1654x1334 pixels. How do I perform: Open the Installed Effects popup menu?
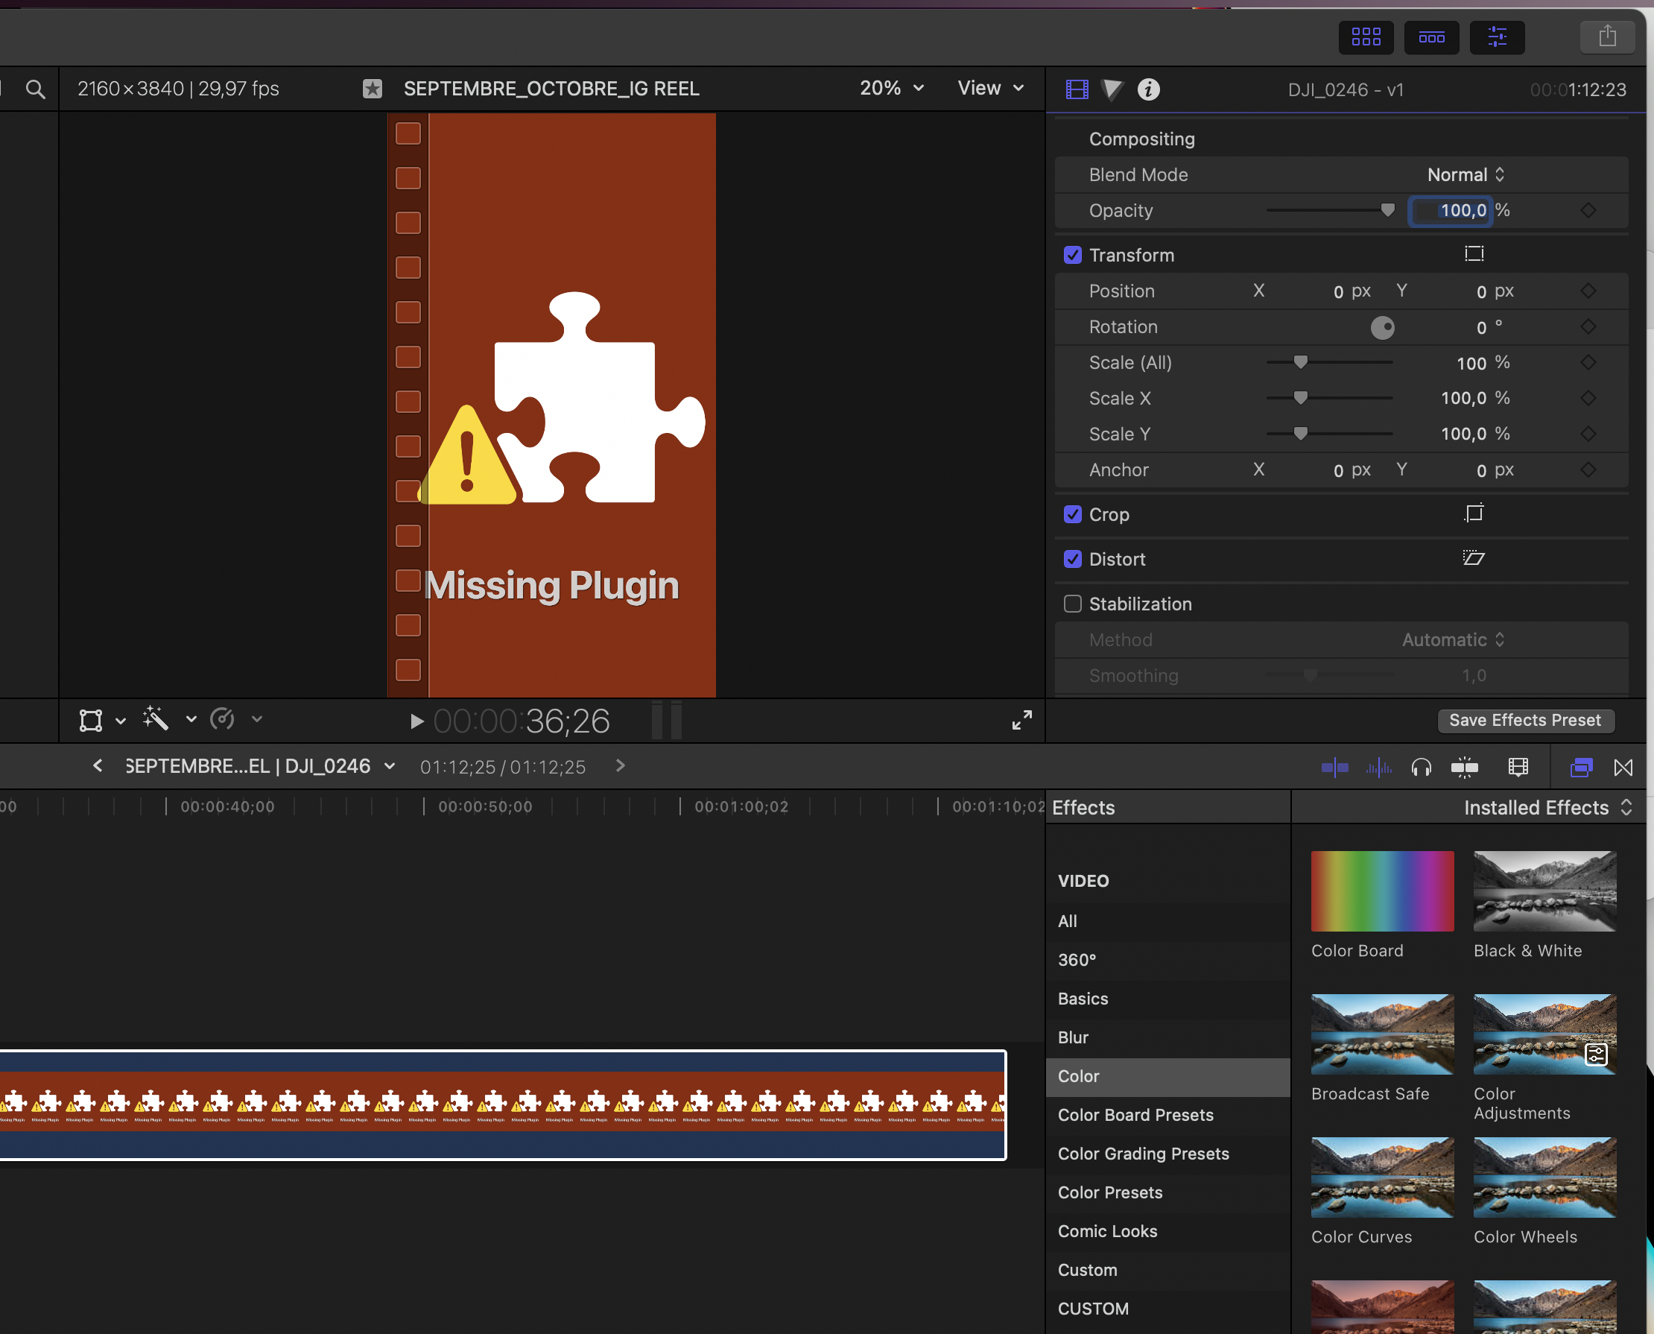pos(1547,808)
